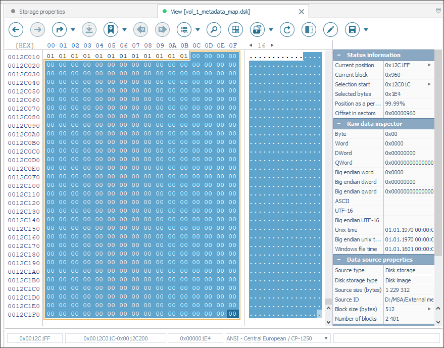This screenshot has height=348, width=444.
Task: Click arrow next to Current position value
Action: (x=429, y=65)
